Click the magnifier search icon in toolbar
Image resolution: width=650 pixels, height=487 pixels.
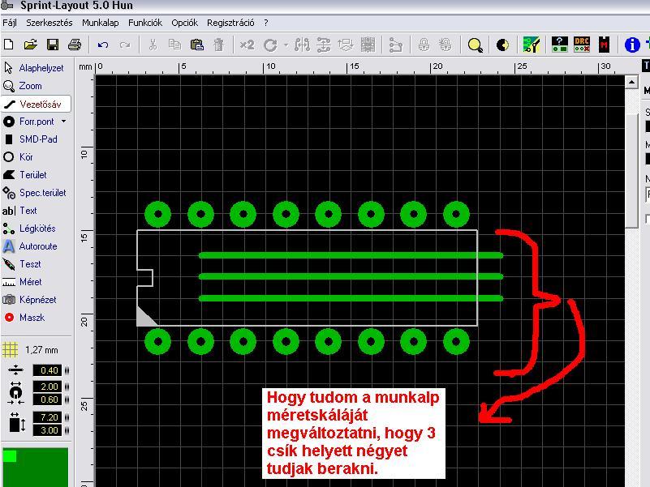(475, 45)
